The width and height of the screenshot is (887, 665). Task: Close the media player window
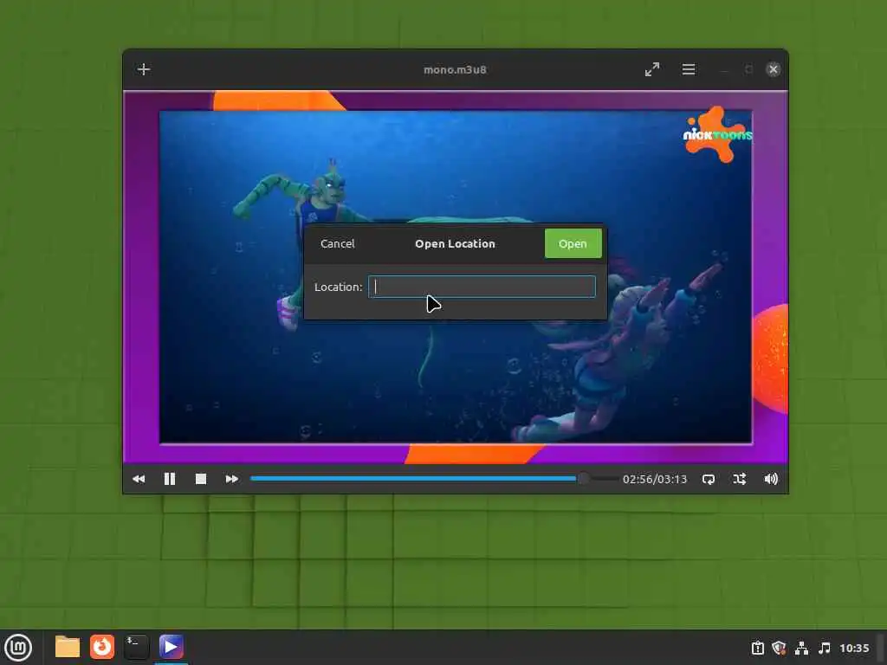773,69
